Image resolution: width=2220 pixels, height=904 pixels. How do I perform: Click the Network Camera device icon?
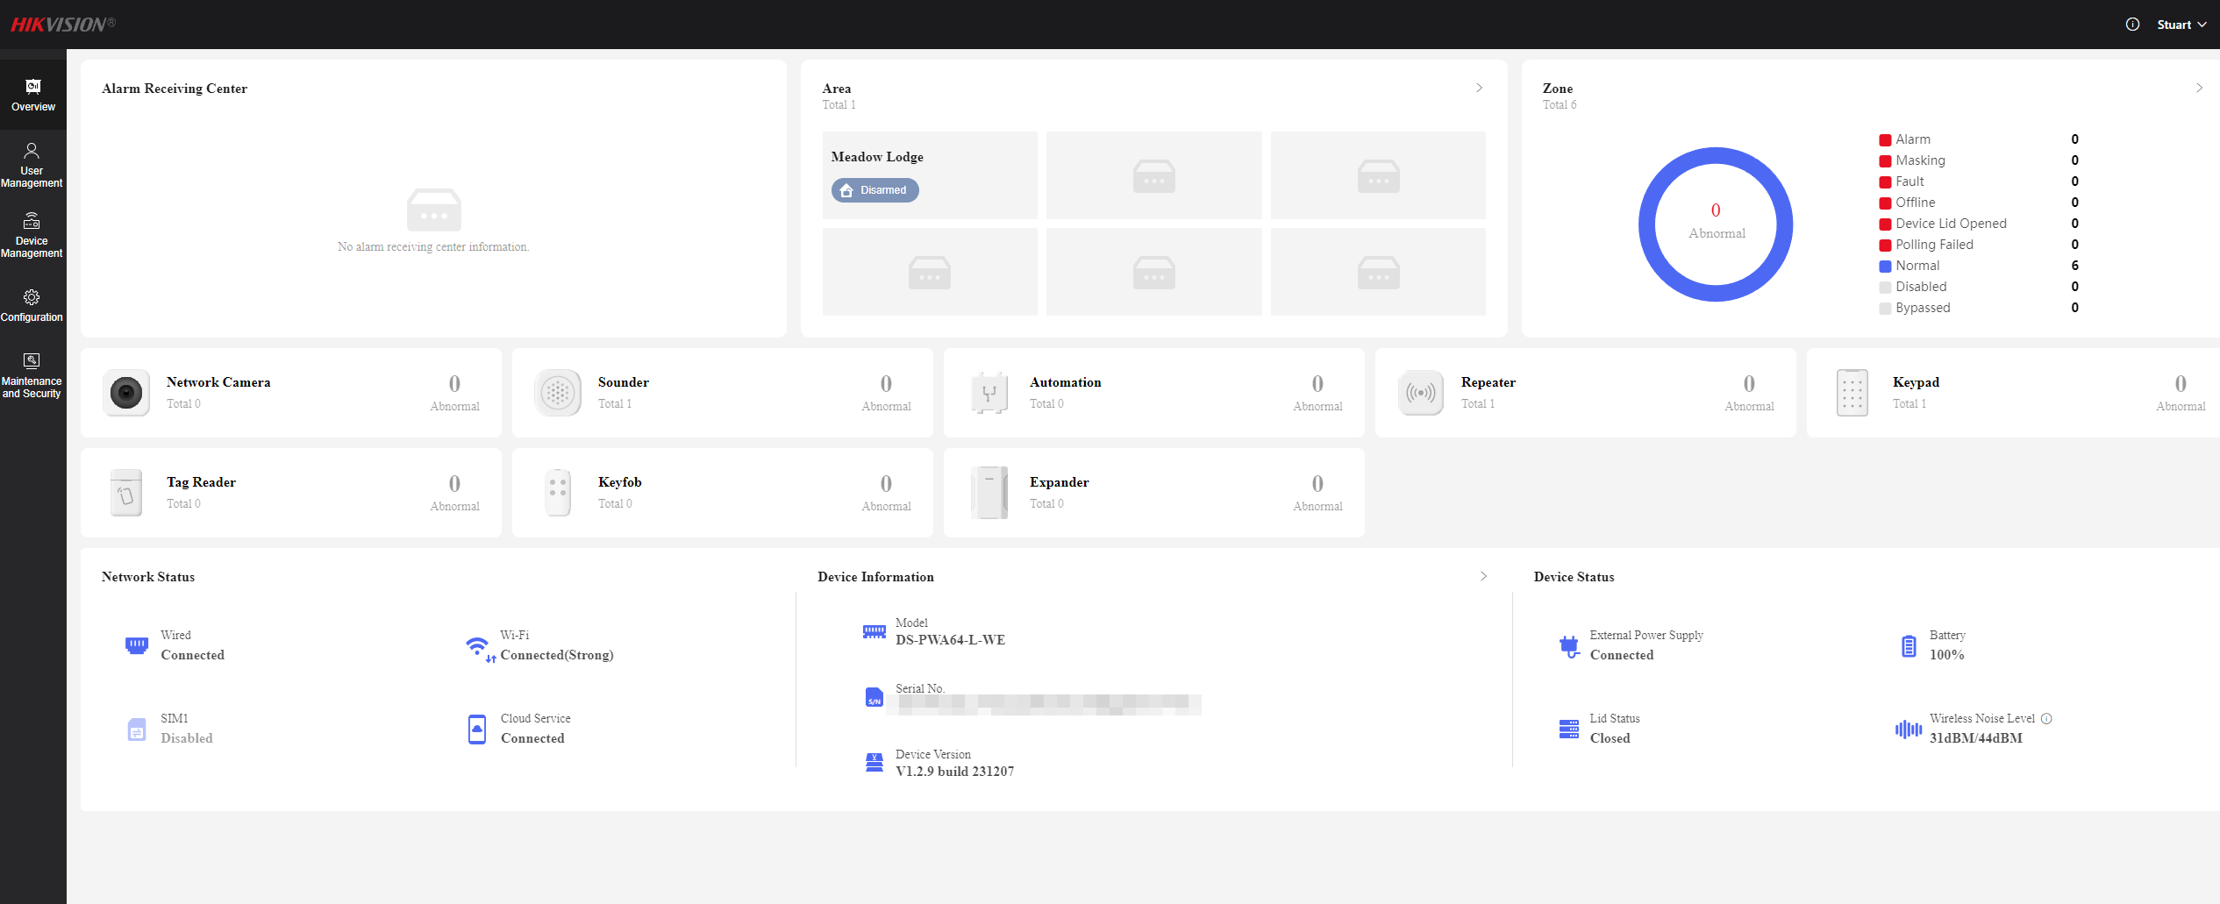click(126, 393)
